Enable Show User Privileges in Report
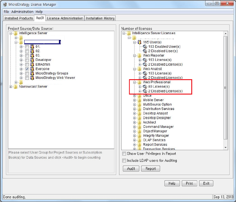236x202 pixels. (x=124, y=154)
